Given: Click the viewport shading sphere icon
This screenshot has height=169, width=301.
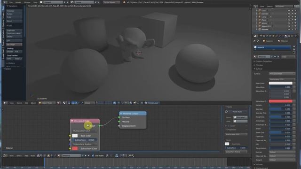Looking at the screenshot, I should pos(58,103).
